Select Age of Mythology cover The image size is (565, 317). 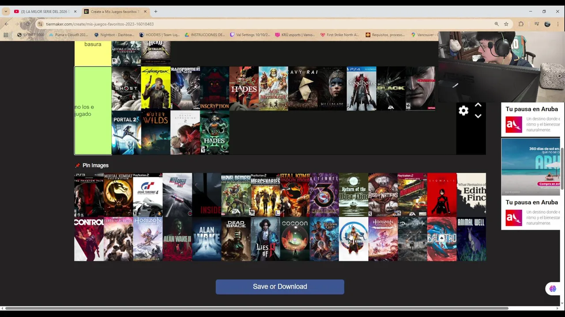tap(273, 88)
